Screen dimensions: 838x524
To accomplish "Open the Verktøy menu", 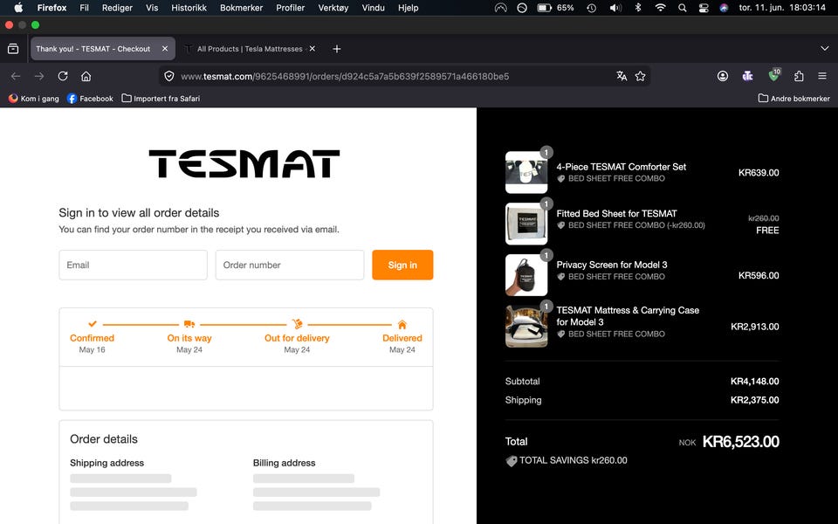I will point(333,8).
